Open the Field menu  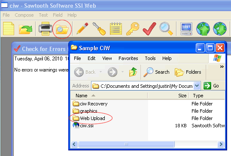click(x=58, y=15)
